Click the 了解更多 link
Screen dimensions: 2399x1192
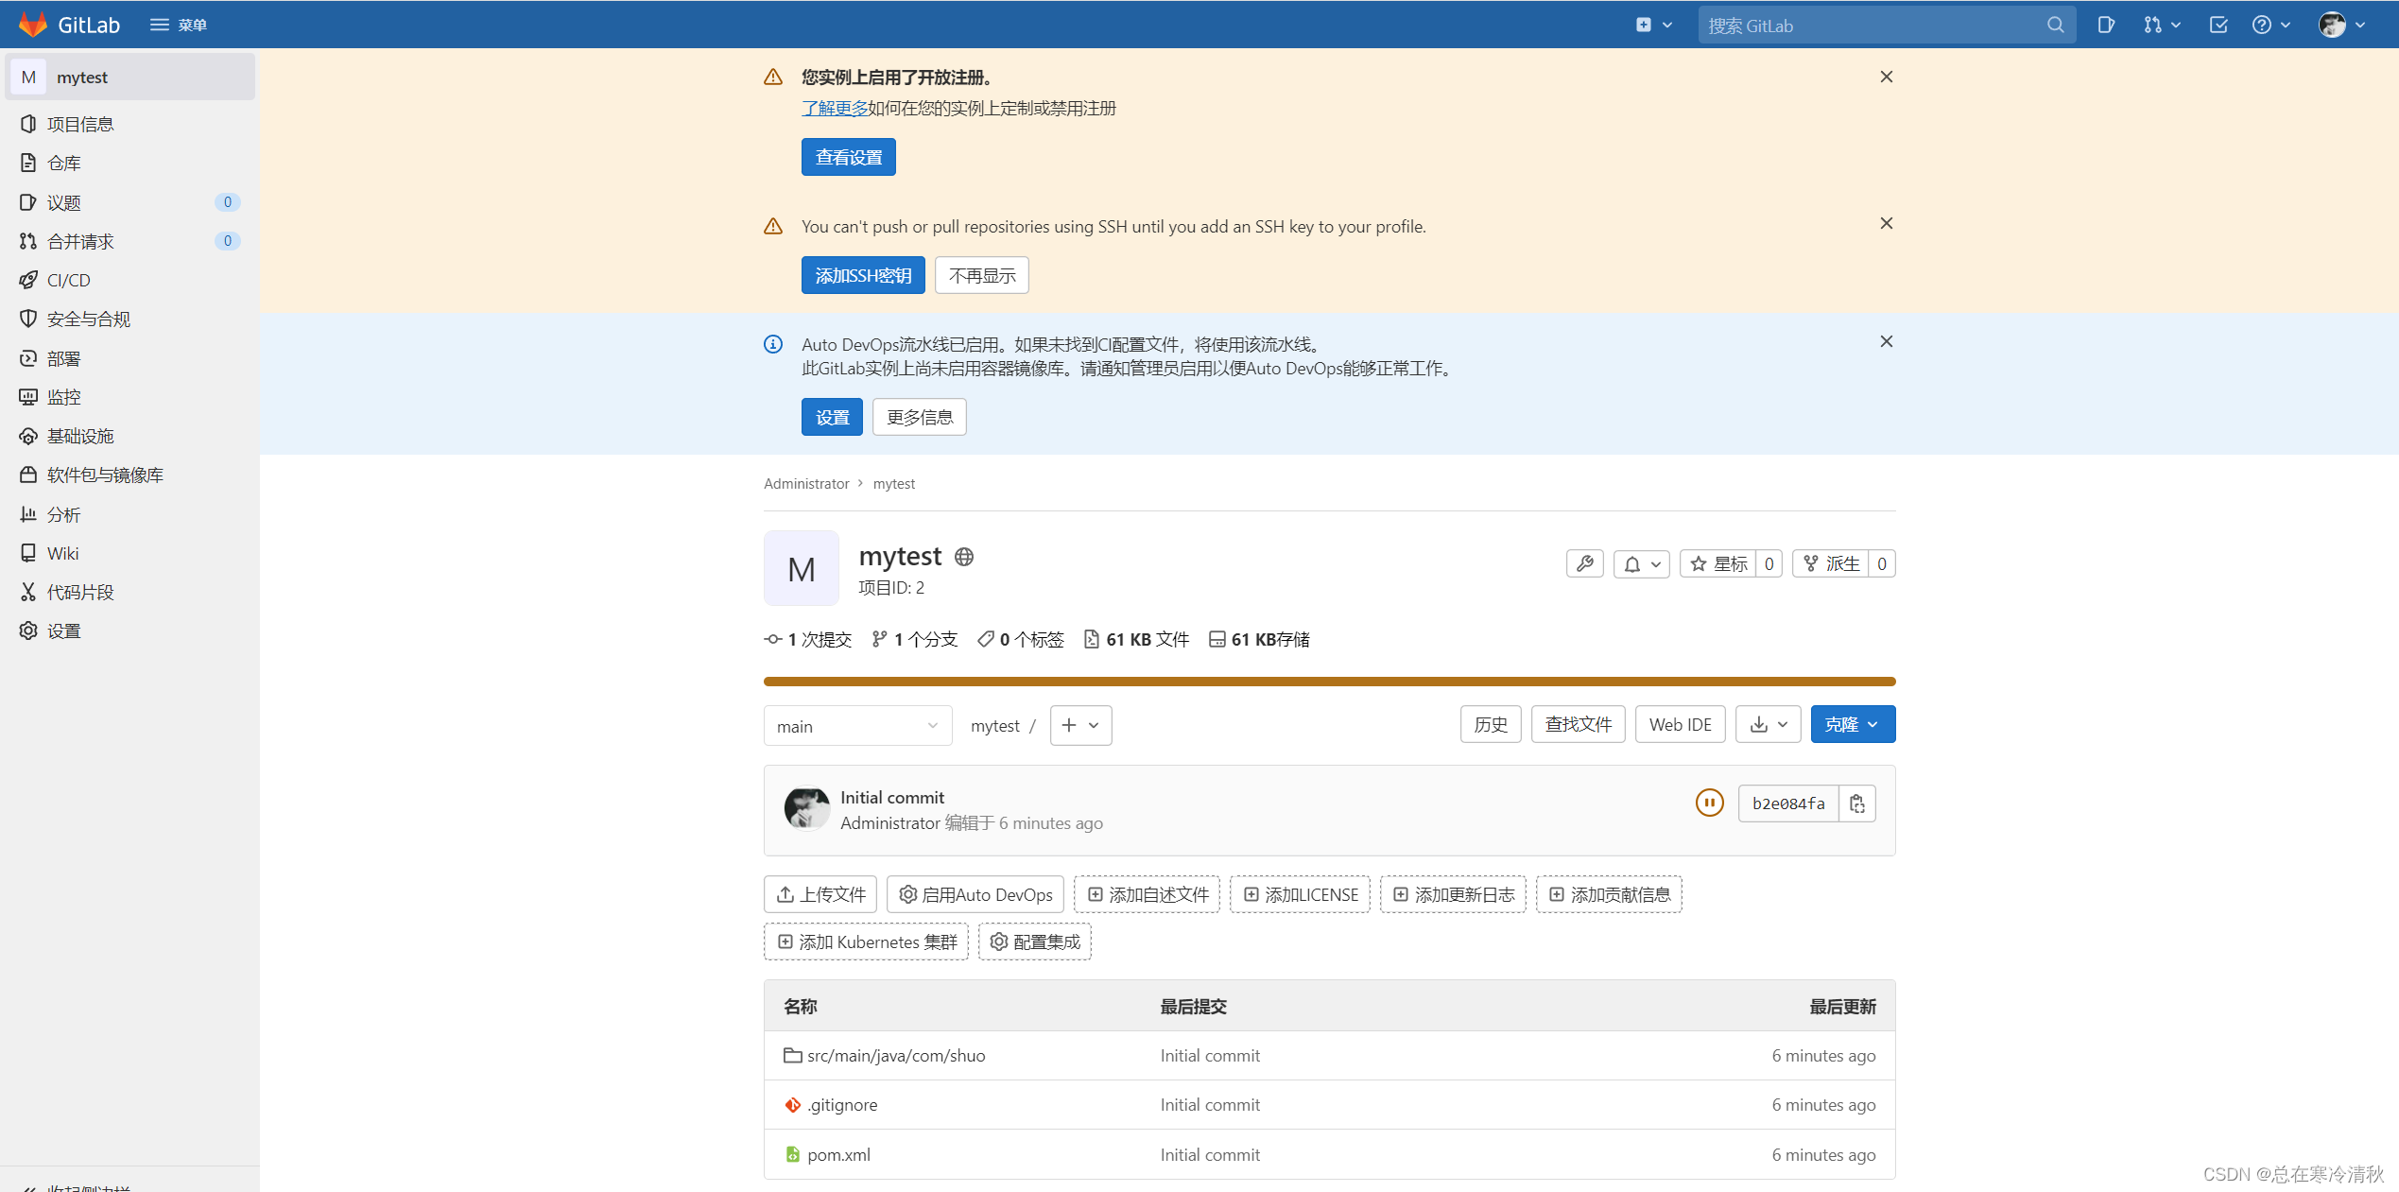pos(835,108)
